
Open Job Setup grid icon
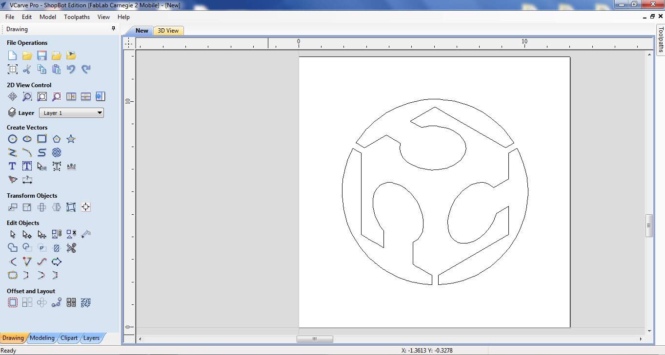click(x=13, y=69)
